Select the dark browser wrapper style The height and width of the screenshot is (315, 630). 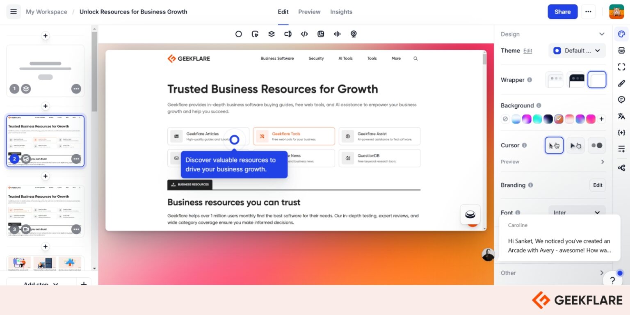[576, 80]
